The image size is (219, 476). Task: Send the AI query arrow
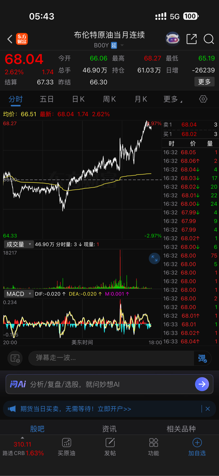[x=202, y=384]
